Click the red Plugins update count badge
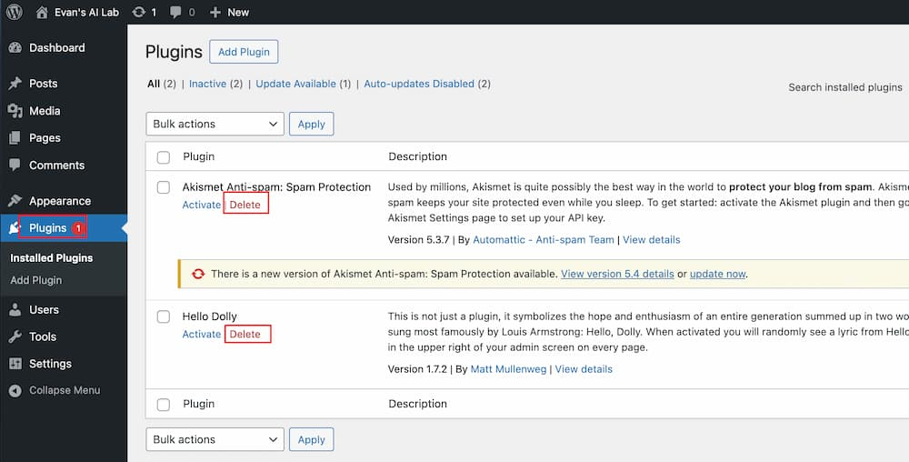The height and width of the screenshot is (462, 909). coord(78,228)
